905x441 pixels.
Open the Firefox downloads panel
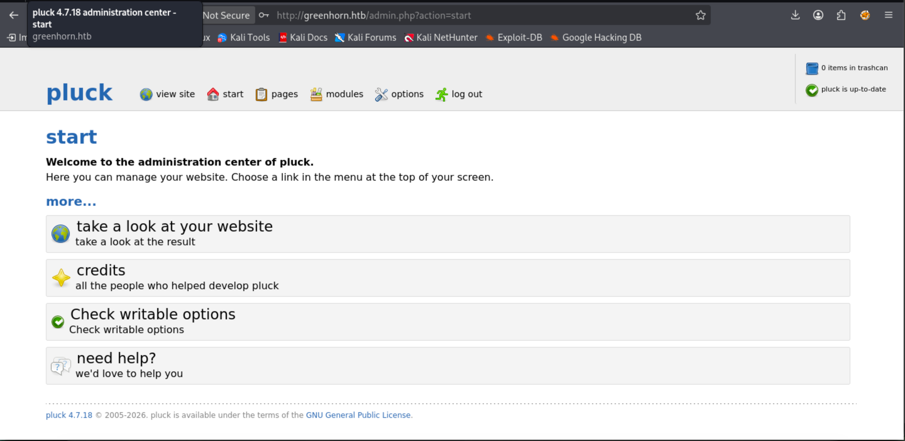click(x=795, y=15)
